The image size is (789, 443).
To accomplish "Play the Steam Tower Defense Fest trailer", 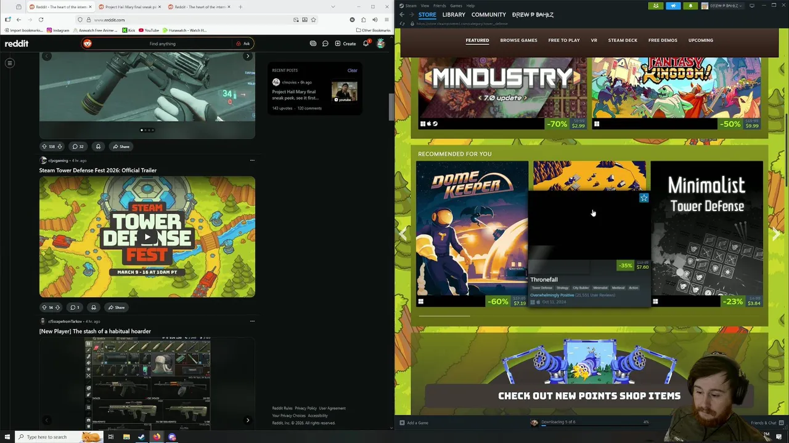I will (147, 237).
